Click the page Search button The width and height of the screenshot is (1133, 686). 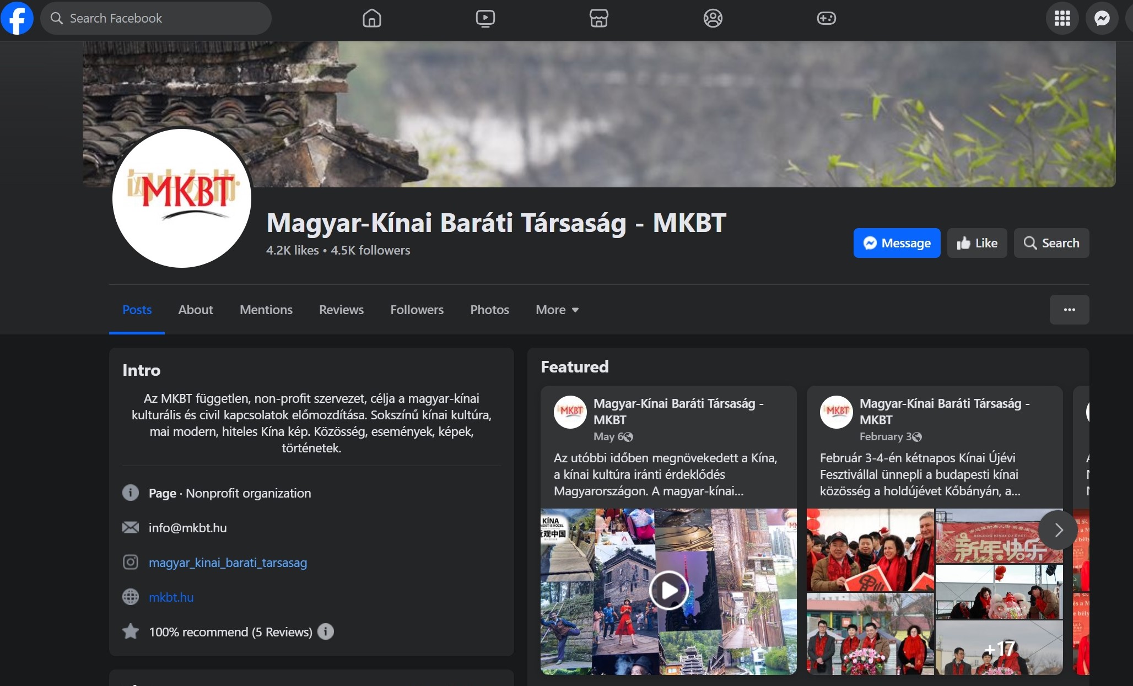click(x=1051, y=243)
